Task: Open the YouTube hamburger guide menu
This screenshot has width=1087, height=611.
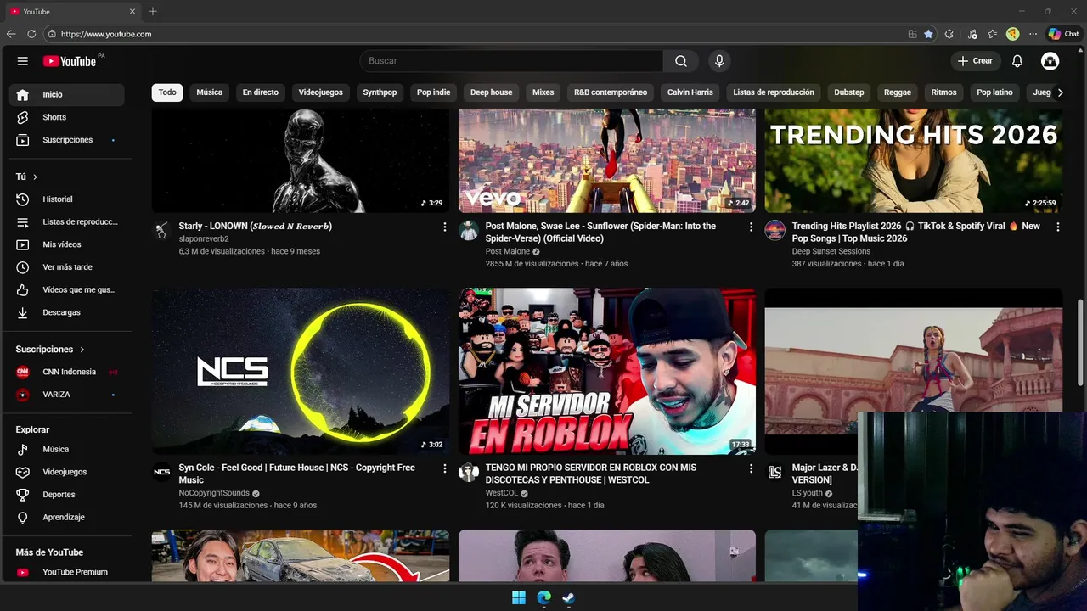Action: coord(23,61)
